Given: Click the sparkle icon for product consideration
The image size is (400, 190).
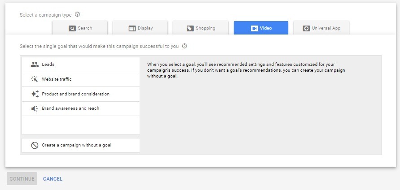Looking at the screenshot, I should click(x=35, y=94).
